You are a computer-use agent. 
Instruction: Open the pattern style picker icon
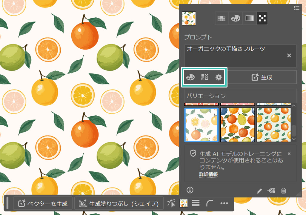click(204, 77)
